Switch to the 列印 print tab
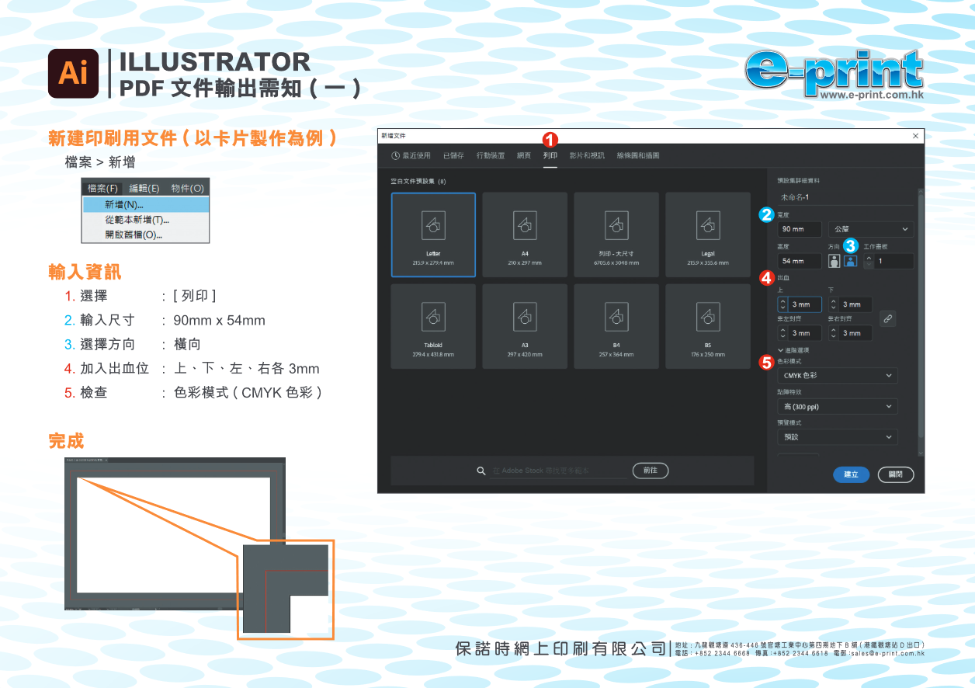 coord(550,155)
